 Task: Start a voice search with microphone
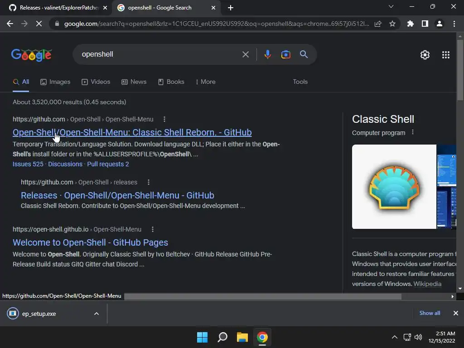click(267, 54)
